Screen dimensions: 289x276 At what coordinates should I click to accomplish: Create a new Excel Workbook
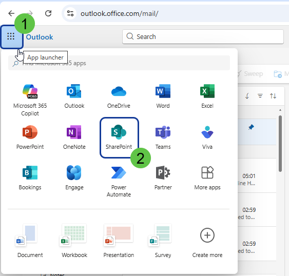click(x=74, y=241)
